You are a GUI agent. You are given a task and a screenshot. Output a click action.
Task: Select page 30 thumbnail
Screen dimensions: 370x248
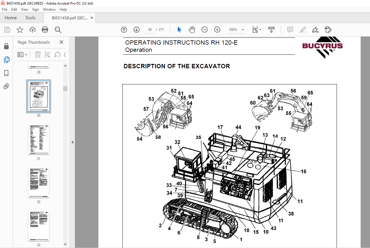tap(39, 96)
